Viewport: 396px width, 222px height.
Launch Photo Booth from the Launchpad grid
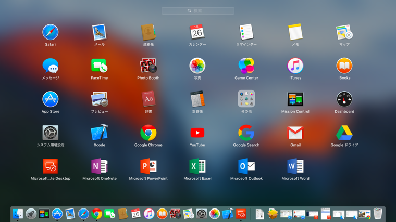coord(148,66)
